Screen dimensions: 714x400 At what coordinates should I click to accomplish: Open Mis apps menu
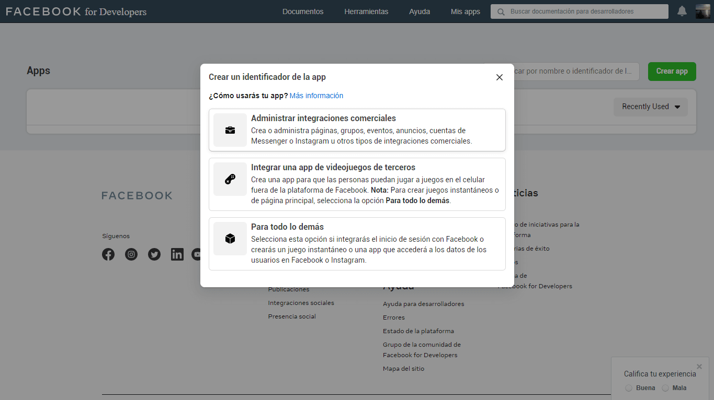click(x=466, y=11)
